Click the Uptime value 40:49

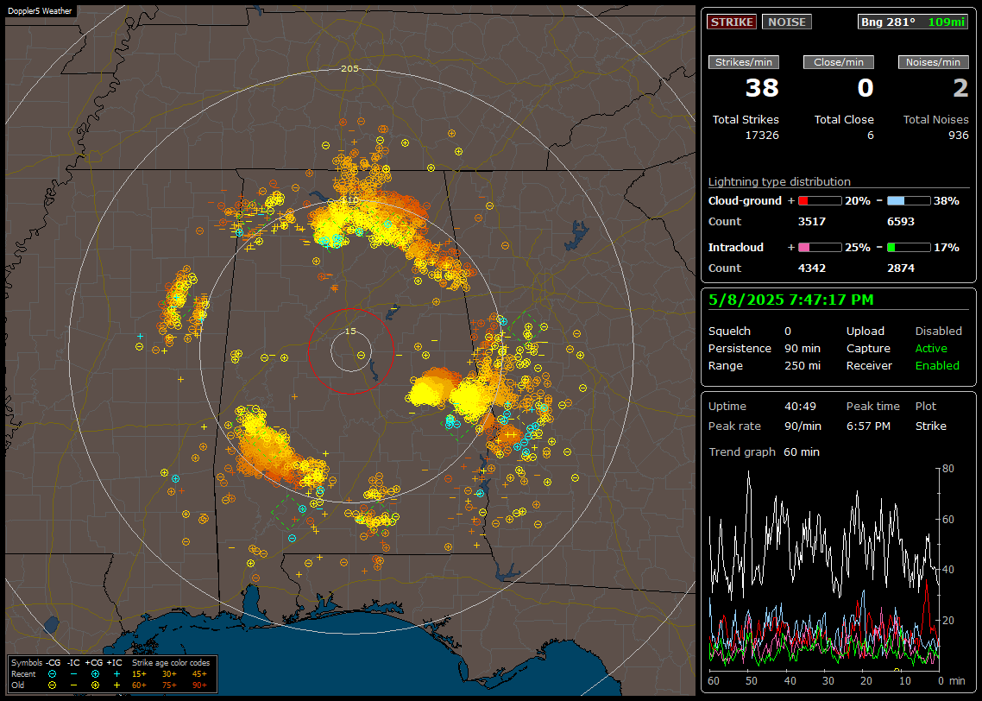click(801, 407)
